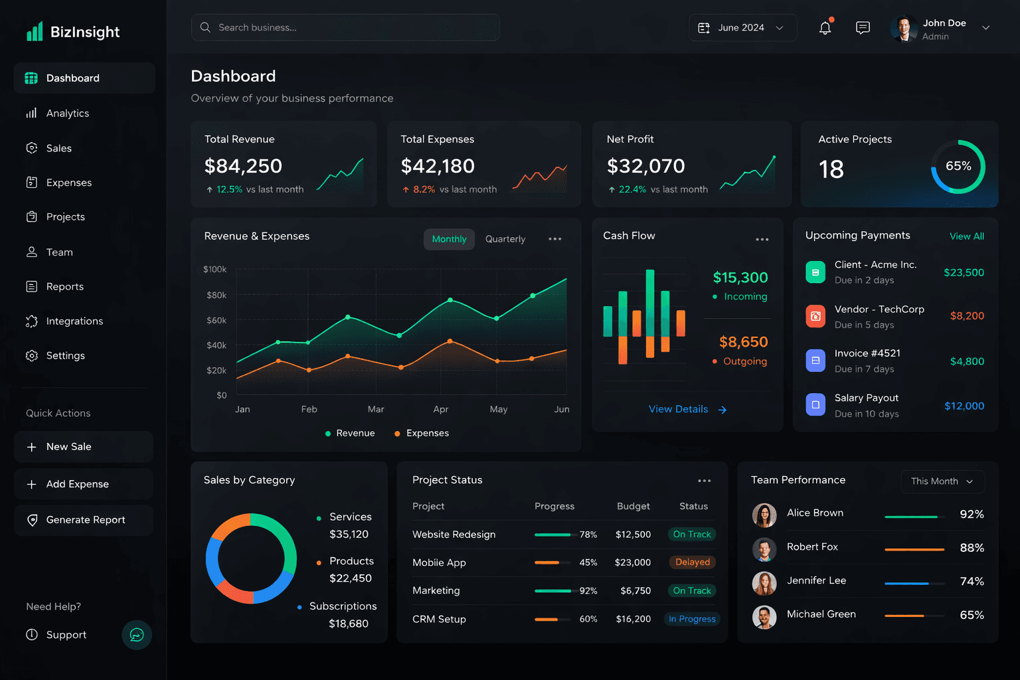Image resolution: width=1020 pixels, height=680 pixels.
Task: Open the June 2024 date dropdown
Action: click(743, 27)
